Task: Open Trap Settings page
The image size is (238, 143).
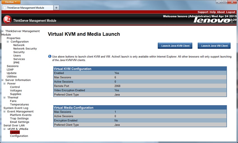Action: [19, 118]
